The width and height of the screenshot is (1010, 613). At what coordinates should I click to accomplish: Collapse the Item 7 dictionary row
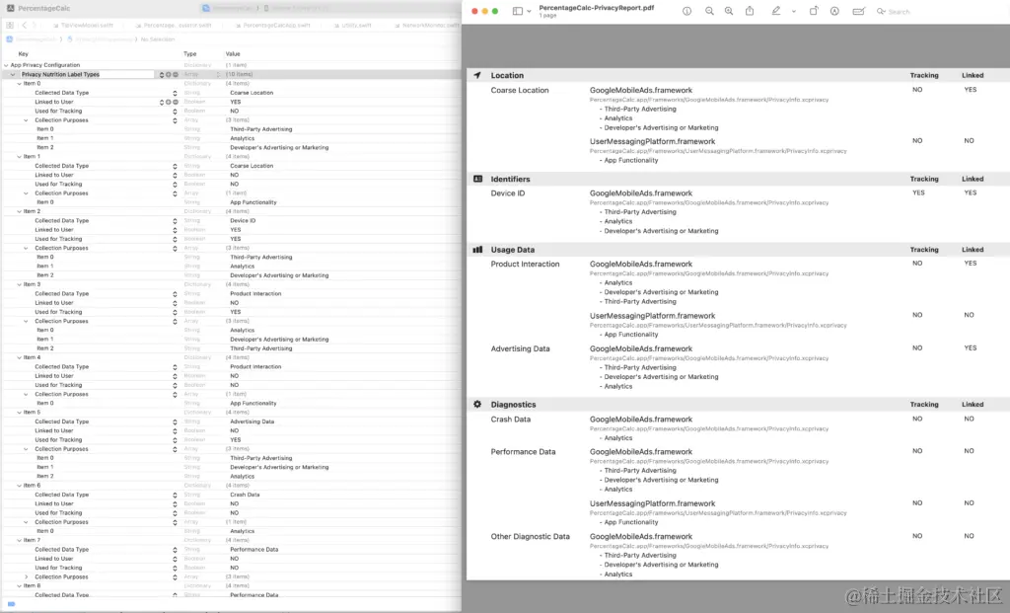(19, 540)
